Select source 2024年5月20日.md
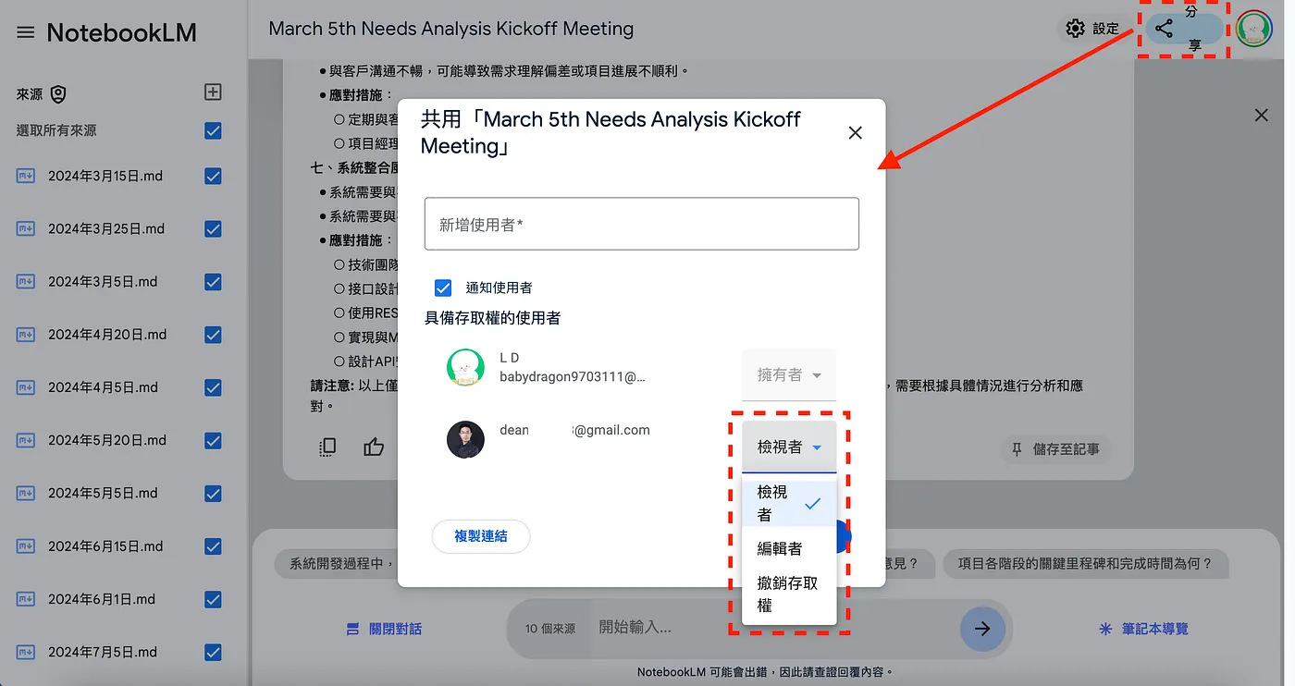The image size is (1295, 686). click(107, 440)
